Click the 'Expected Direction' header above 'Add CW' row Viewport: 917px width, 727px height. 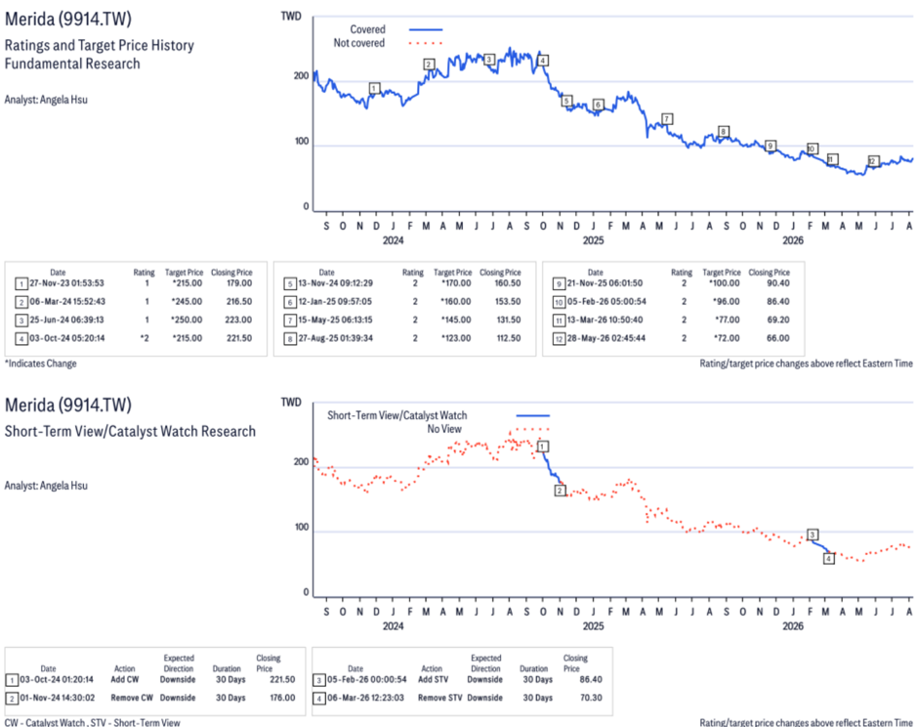point(179,663)
